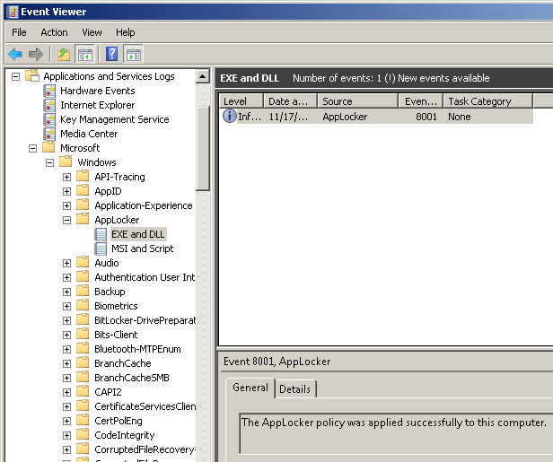
Task: Expand the Backup node
Action: click(x=66, y=292)
